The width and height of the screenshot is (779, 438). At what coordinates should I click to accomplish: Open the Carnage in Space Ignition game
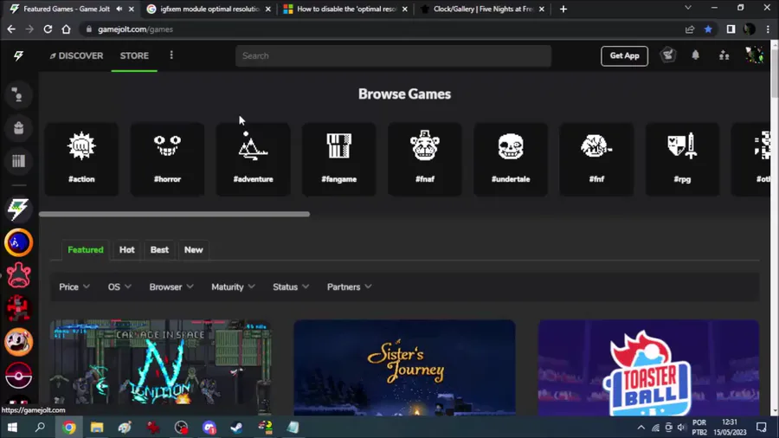point(160,368)
